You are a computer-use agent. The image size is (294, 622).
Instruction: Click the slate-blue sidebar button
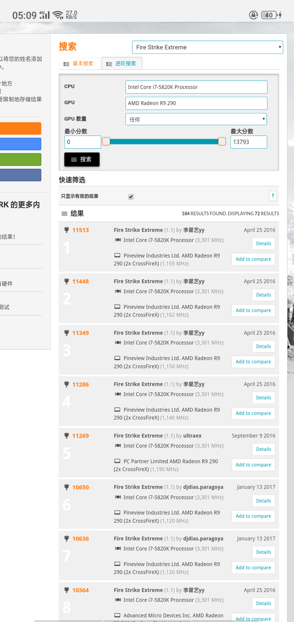tap(20, 175)
